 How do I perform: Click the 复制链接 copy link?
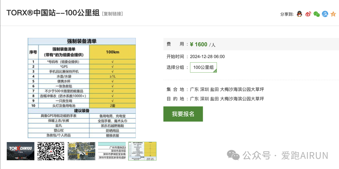(112, 14)
